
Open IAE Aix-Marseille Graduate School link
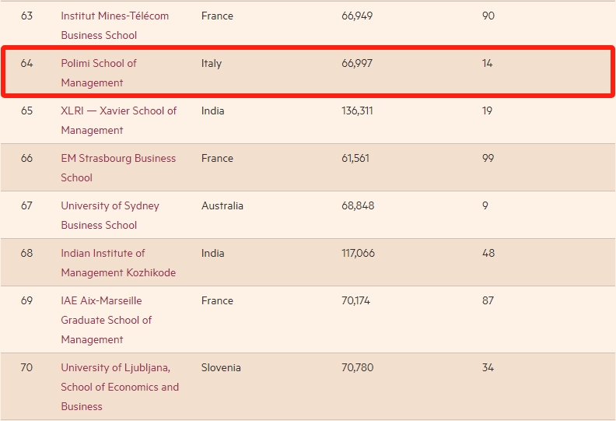pyautogui.click(x=106, y=320)
